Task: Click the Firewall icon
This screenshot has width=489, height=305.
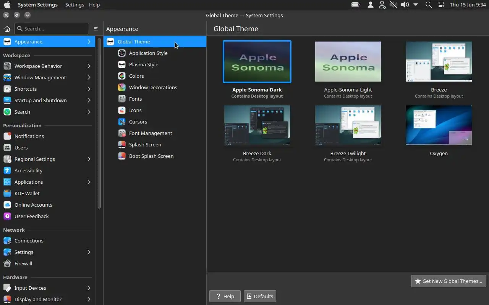Action: tap(7, 263)
